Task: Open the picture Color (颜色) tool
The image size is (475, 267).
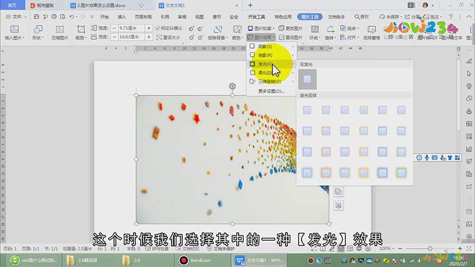Action: tap(237, 33)
